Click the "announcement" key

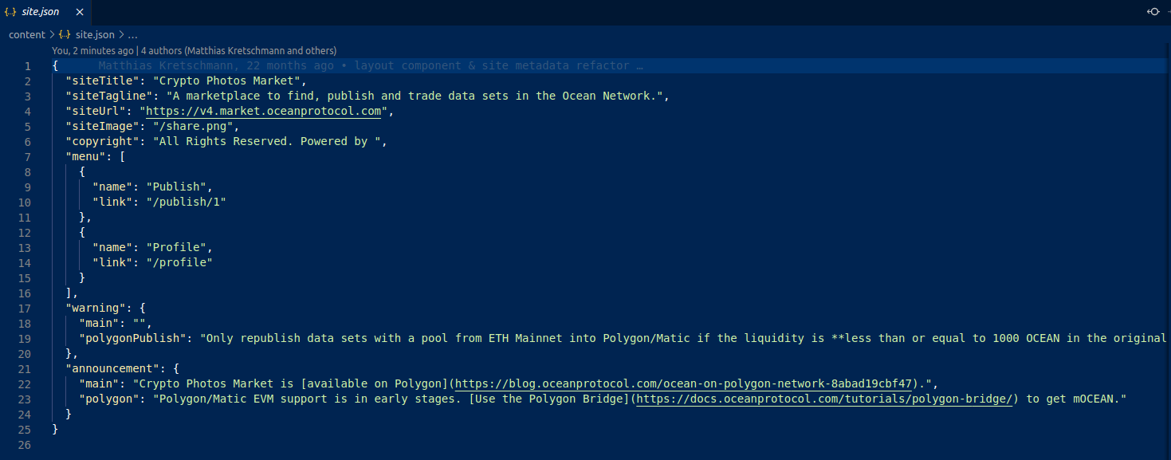(113, 368)
